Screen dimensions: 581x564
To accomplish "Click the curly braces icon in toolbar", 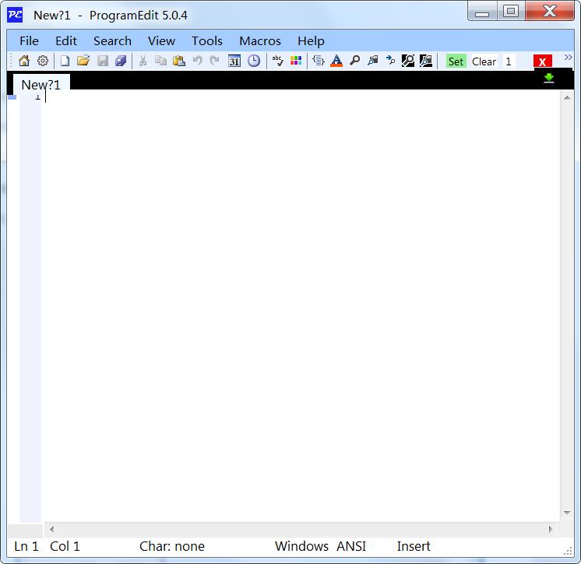I will click(319, 61).
